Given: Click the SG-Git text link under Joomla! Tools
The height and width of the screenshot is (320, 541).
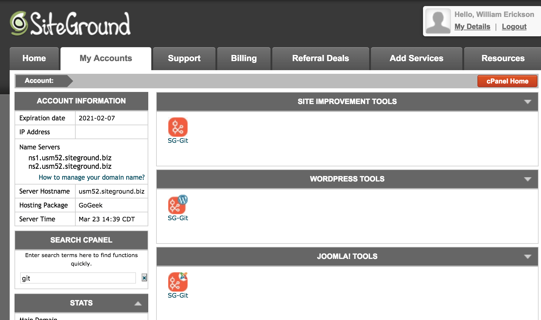Looking at the screenshot, I should (x=178, y=296).
